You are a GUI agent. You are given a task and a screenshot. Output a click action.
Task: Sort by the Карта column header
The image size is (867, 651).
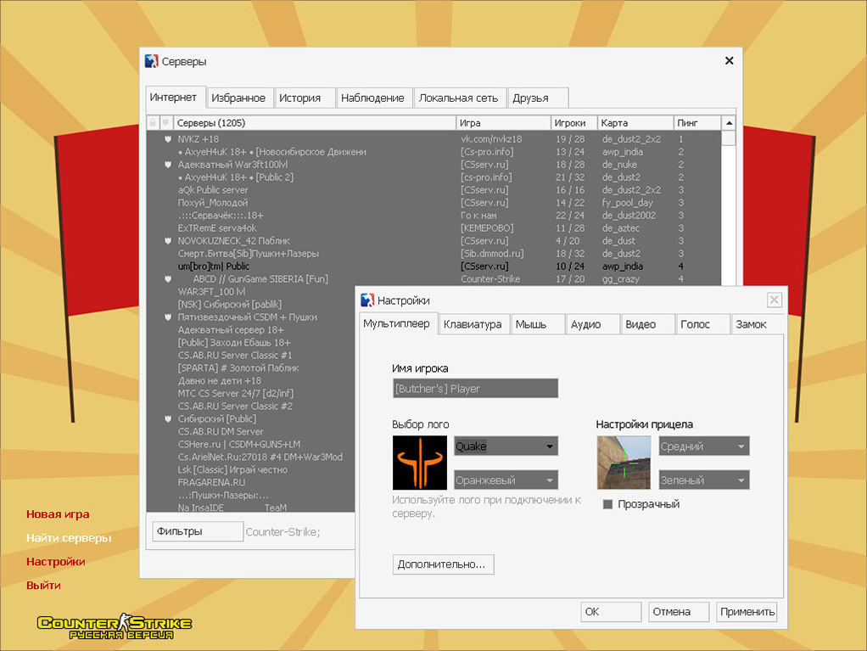[635, 123]
